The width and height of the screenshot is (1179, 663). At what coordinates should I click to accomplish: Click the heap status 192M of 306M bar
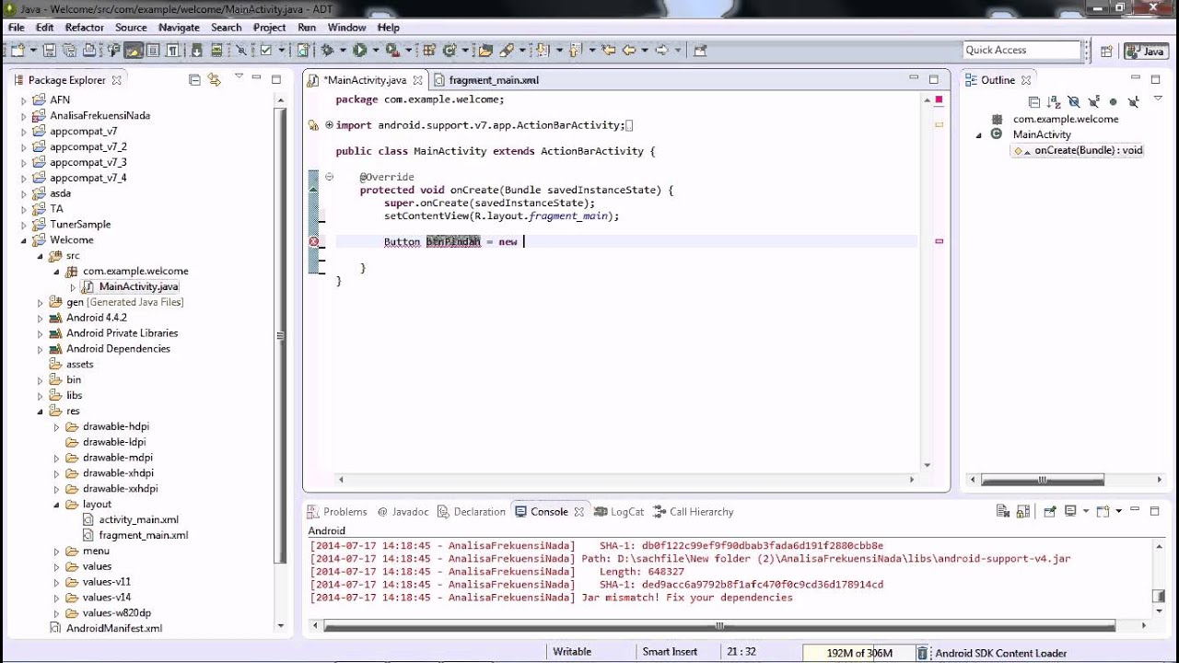point(858,653)
